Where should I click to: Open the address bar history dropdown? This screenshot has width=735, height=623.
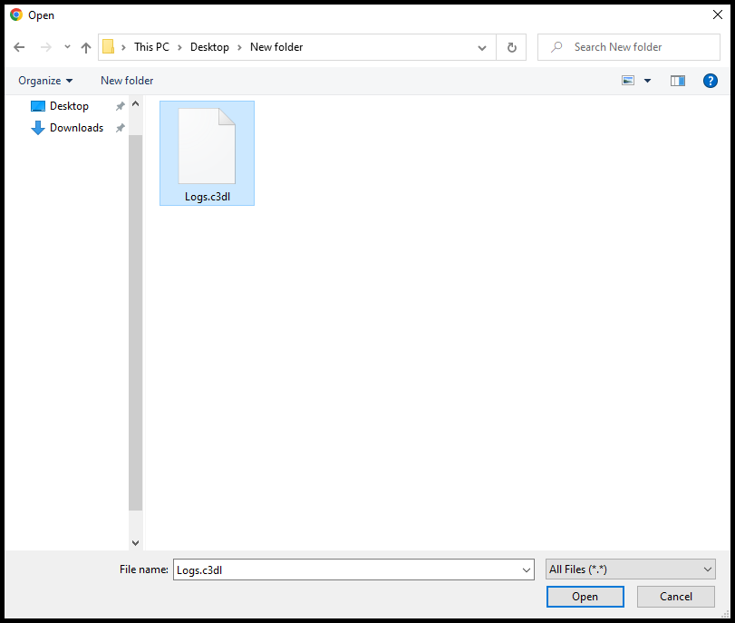click(x=482, y=47)
